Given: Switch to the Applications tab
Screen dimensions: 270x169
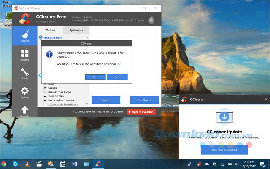Looking at the screenshot, I should pos(76,30).
